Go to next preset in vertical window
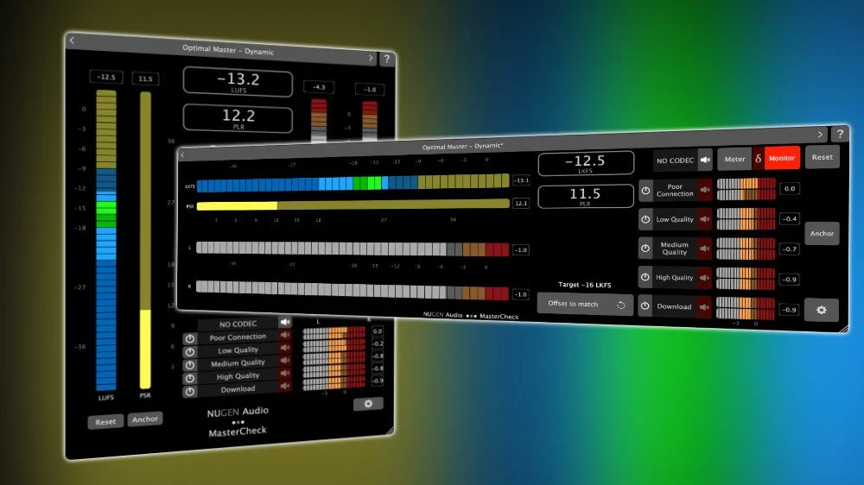 point(371,58)
